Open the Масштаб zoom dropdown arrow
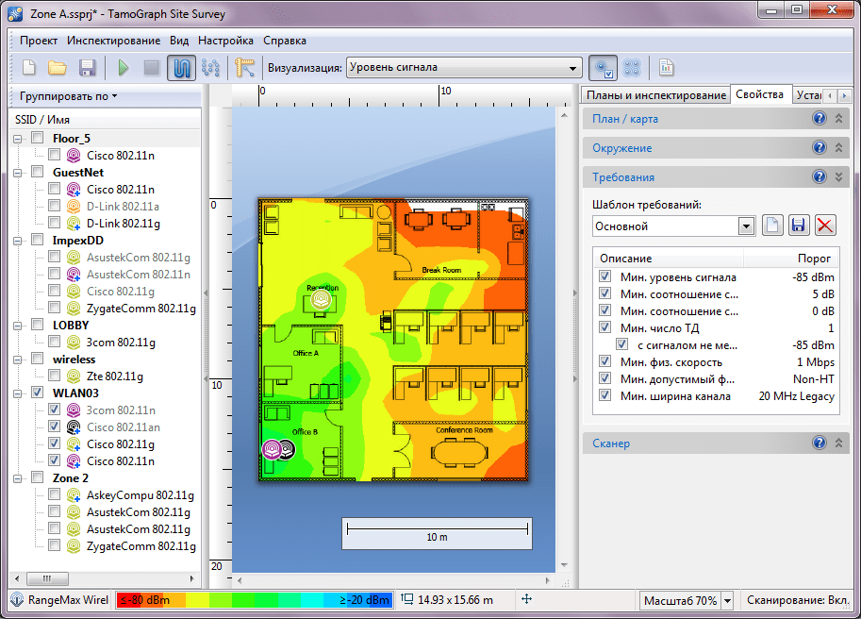This screenshot has height=619, width=861. point(727,601)
